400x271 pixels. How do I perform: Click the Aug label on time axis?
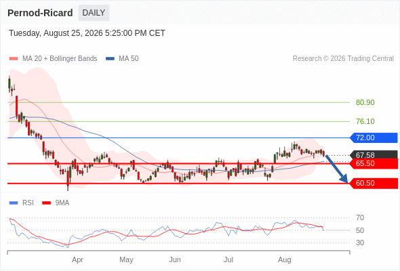pos(285,259)
